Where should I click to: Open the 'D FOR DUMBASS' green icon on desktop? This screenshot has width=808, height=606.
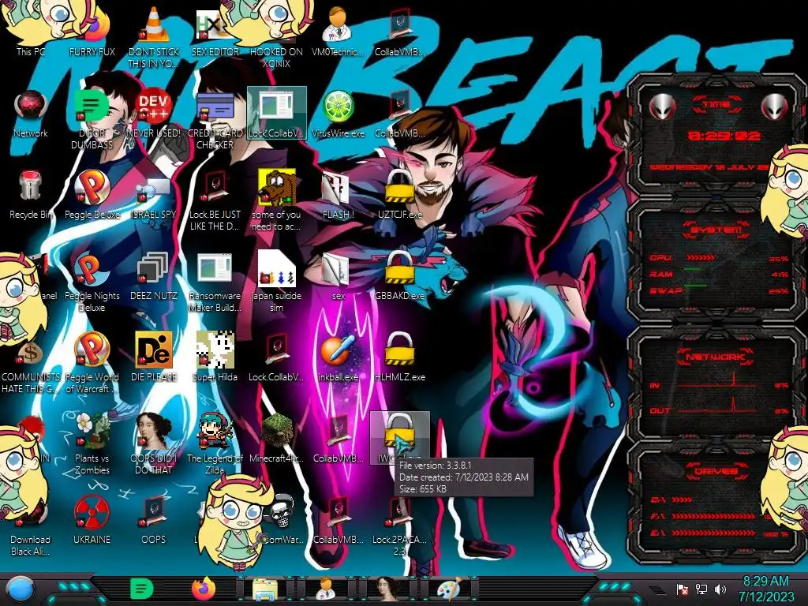pos(92,120)
